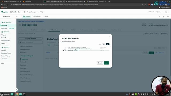171x96 pixels.
Task: Open All Clusters link
Action: tap(151, 12)
